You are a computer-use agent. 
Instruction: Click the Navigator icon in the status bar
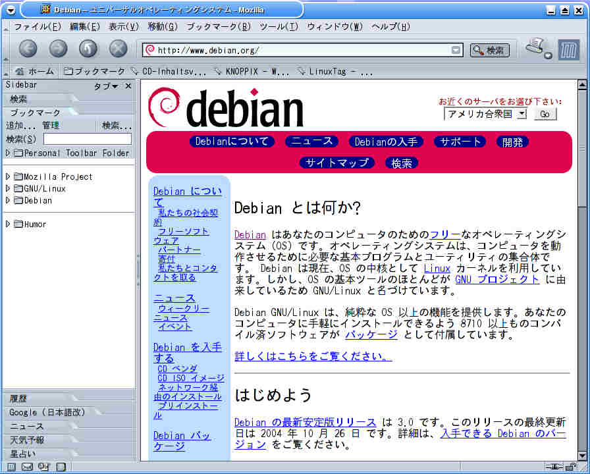pos(11,467)
